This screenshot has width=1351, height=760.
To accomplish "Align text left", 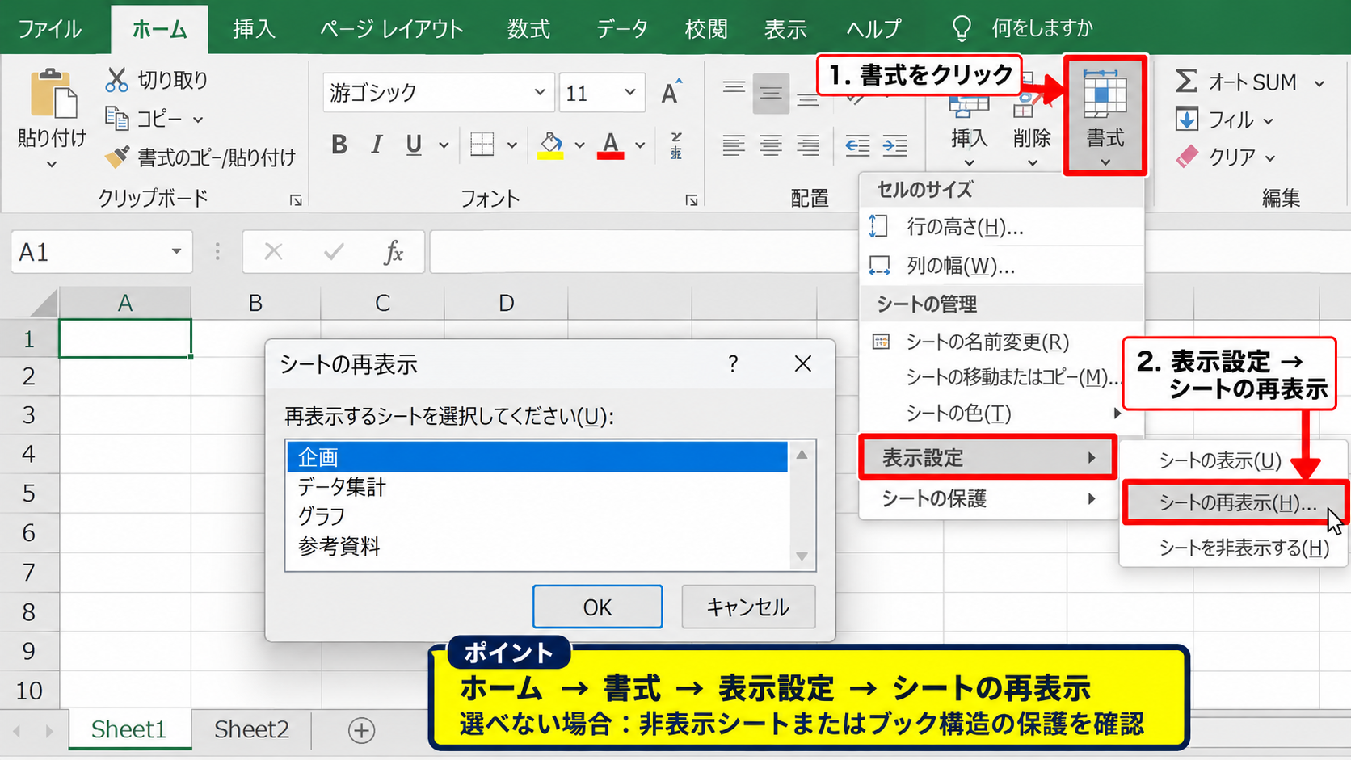I will click(734, 145).
